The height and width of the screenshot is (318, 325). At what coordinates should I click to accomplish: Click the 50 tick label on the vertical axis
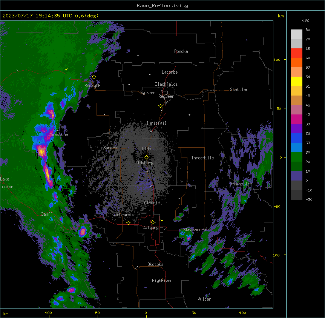click(279, 108)
